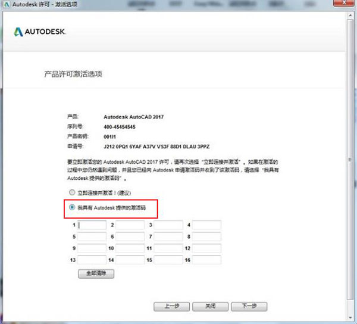Click activation code field 4

[x=206, y=225]
